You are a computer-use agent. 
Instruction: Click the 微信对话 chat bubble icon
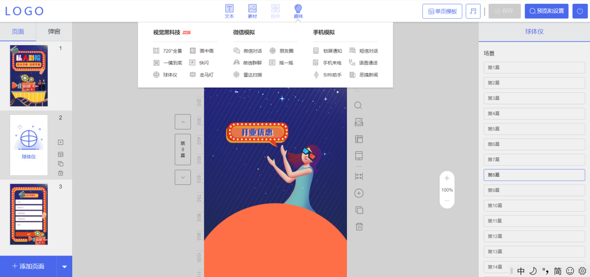click(x=236, y=51)
